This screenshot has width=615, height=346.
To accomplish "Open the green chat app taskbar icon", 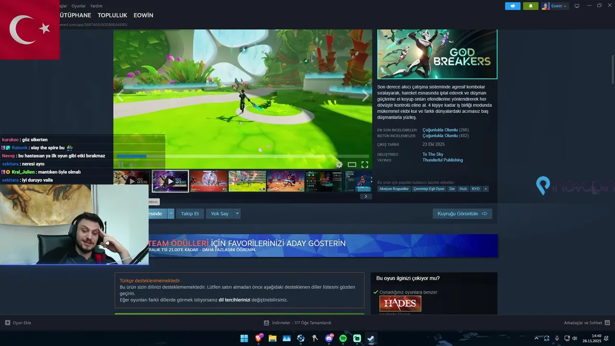I will (357, 338).
